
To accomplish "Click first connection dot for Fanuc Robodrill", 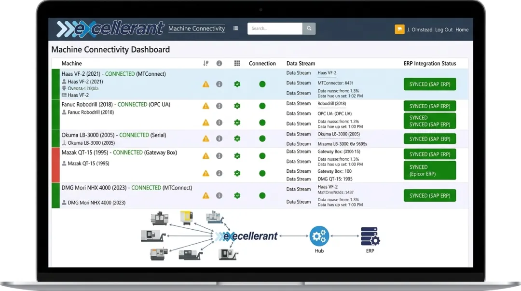I will coord(262,106).
